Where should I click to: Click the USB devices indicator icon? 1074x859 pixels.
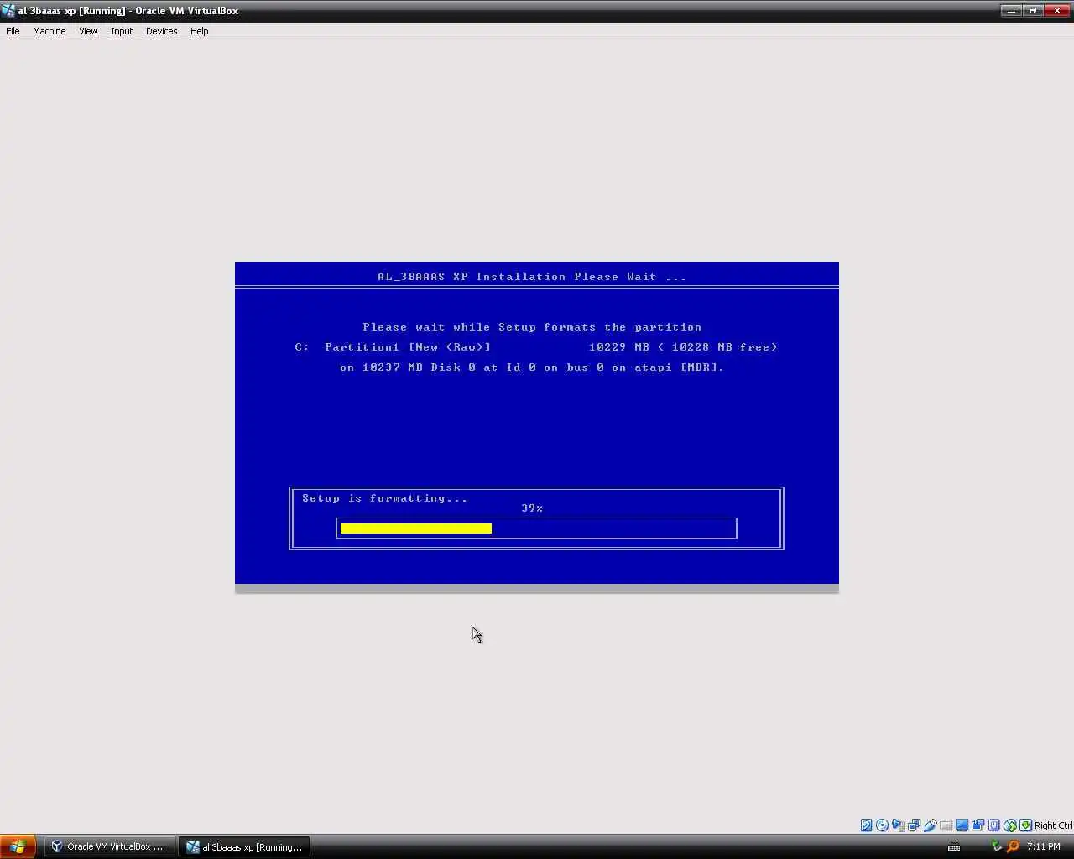click(x=930, y=825)
